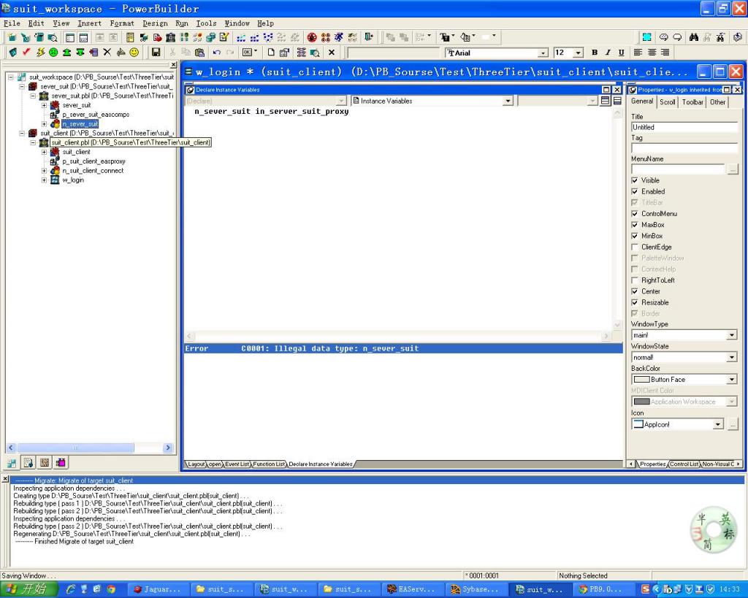Enable the ClientEdge checkbox
This screenshot has height=598, width=748.
(635, 247)
